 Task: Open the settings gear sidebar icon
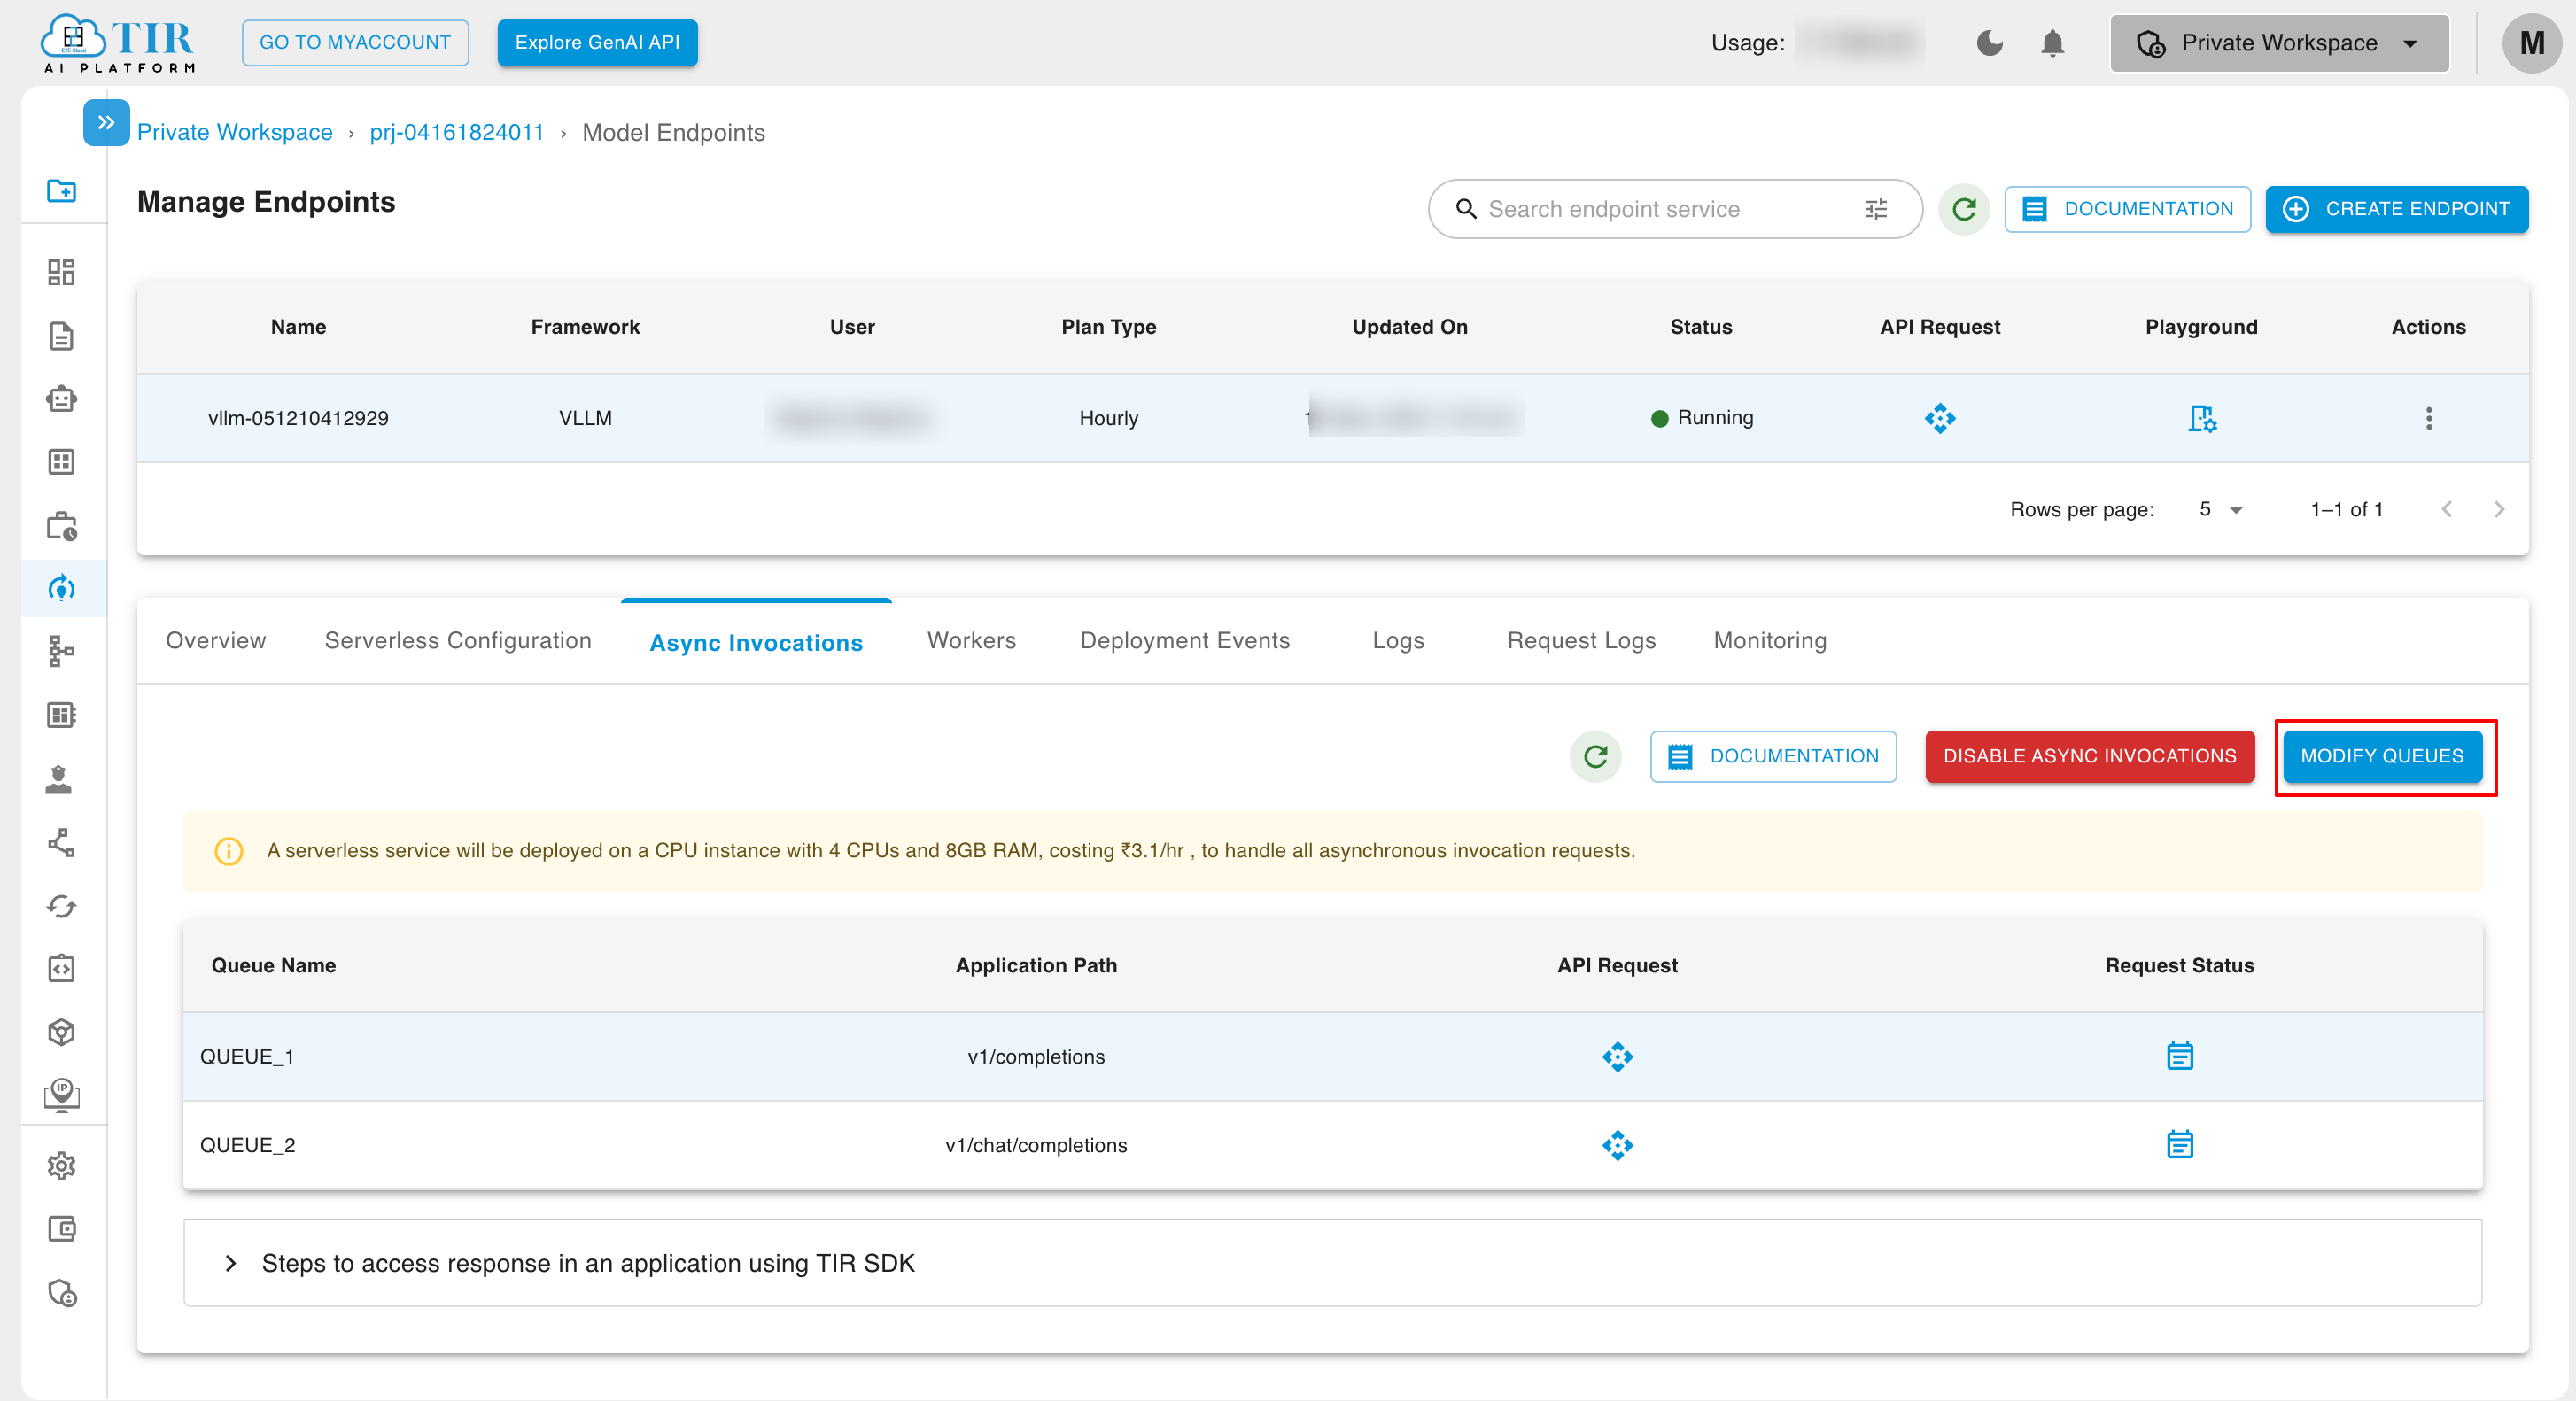point(62,1166)
